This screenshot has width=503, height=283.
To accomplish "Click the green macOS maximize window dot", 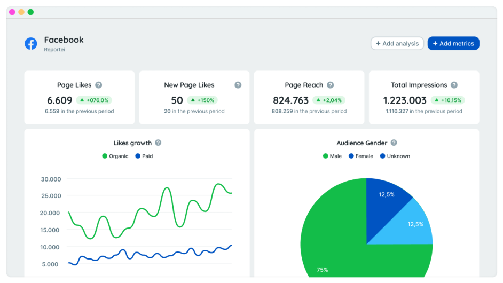I will (x=30, y=12).
